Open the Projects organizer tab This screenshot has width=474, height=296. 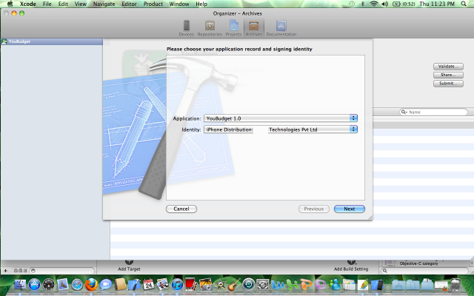click(233, 28)
